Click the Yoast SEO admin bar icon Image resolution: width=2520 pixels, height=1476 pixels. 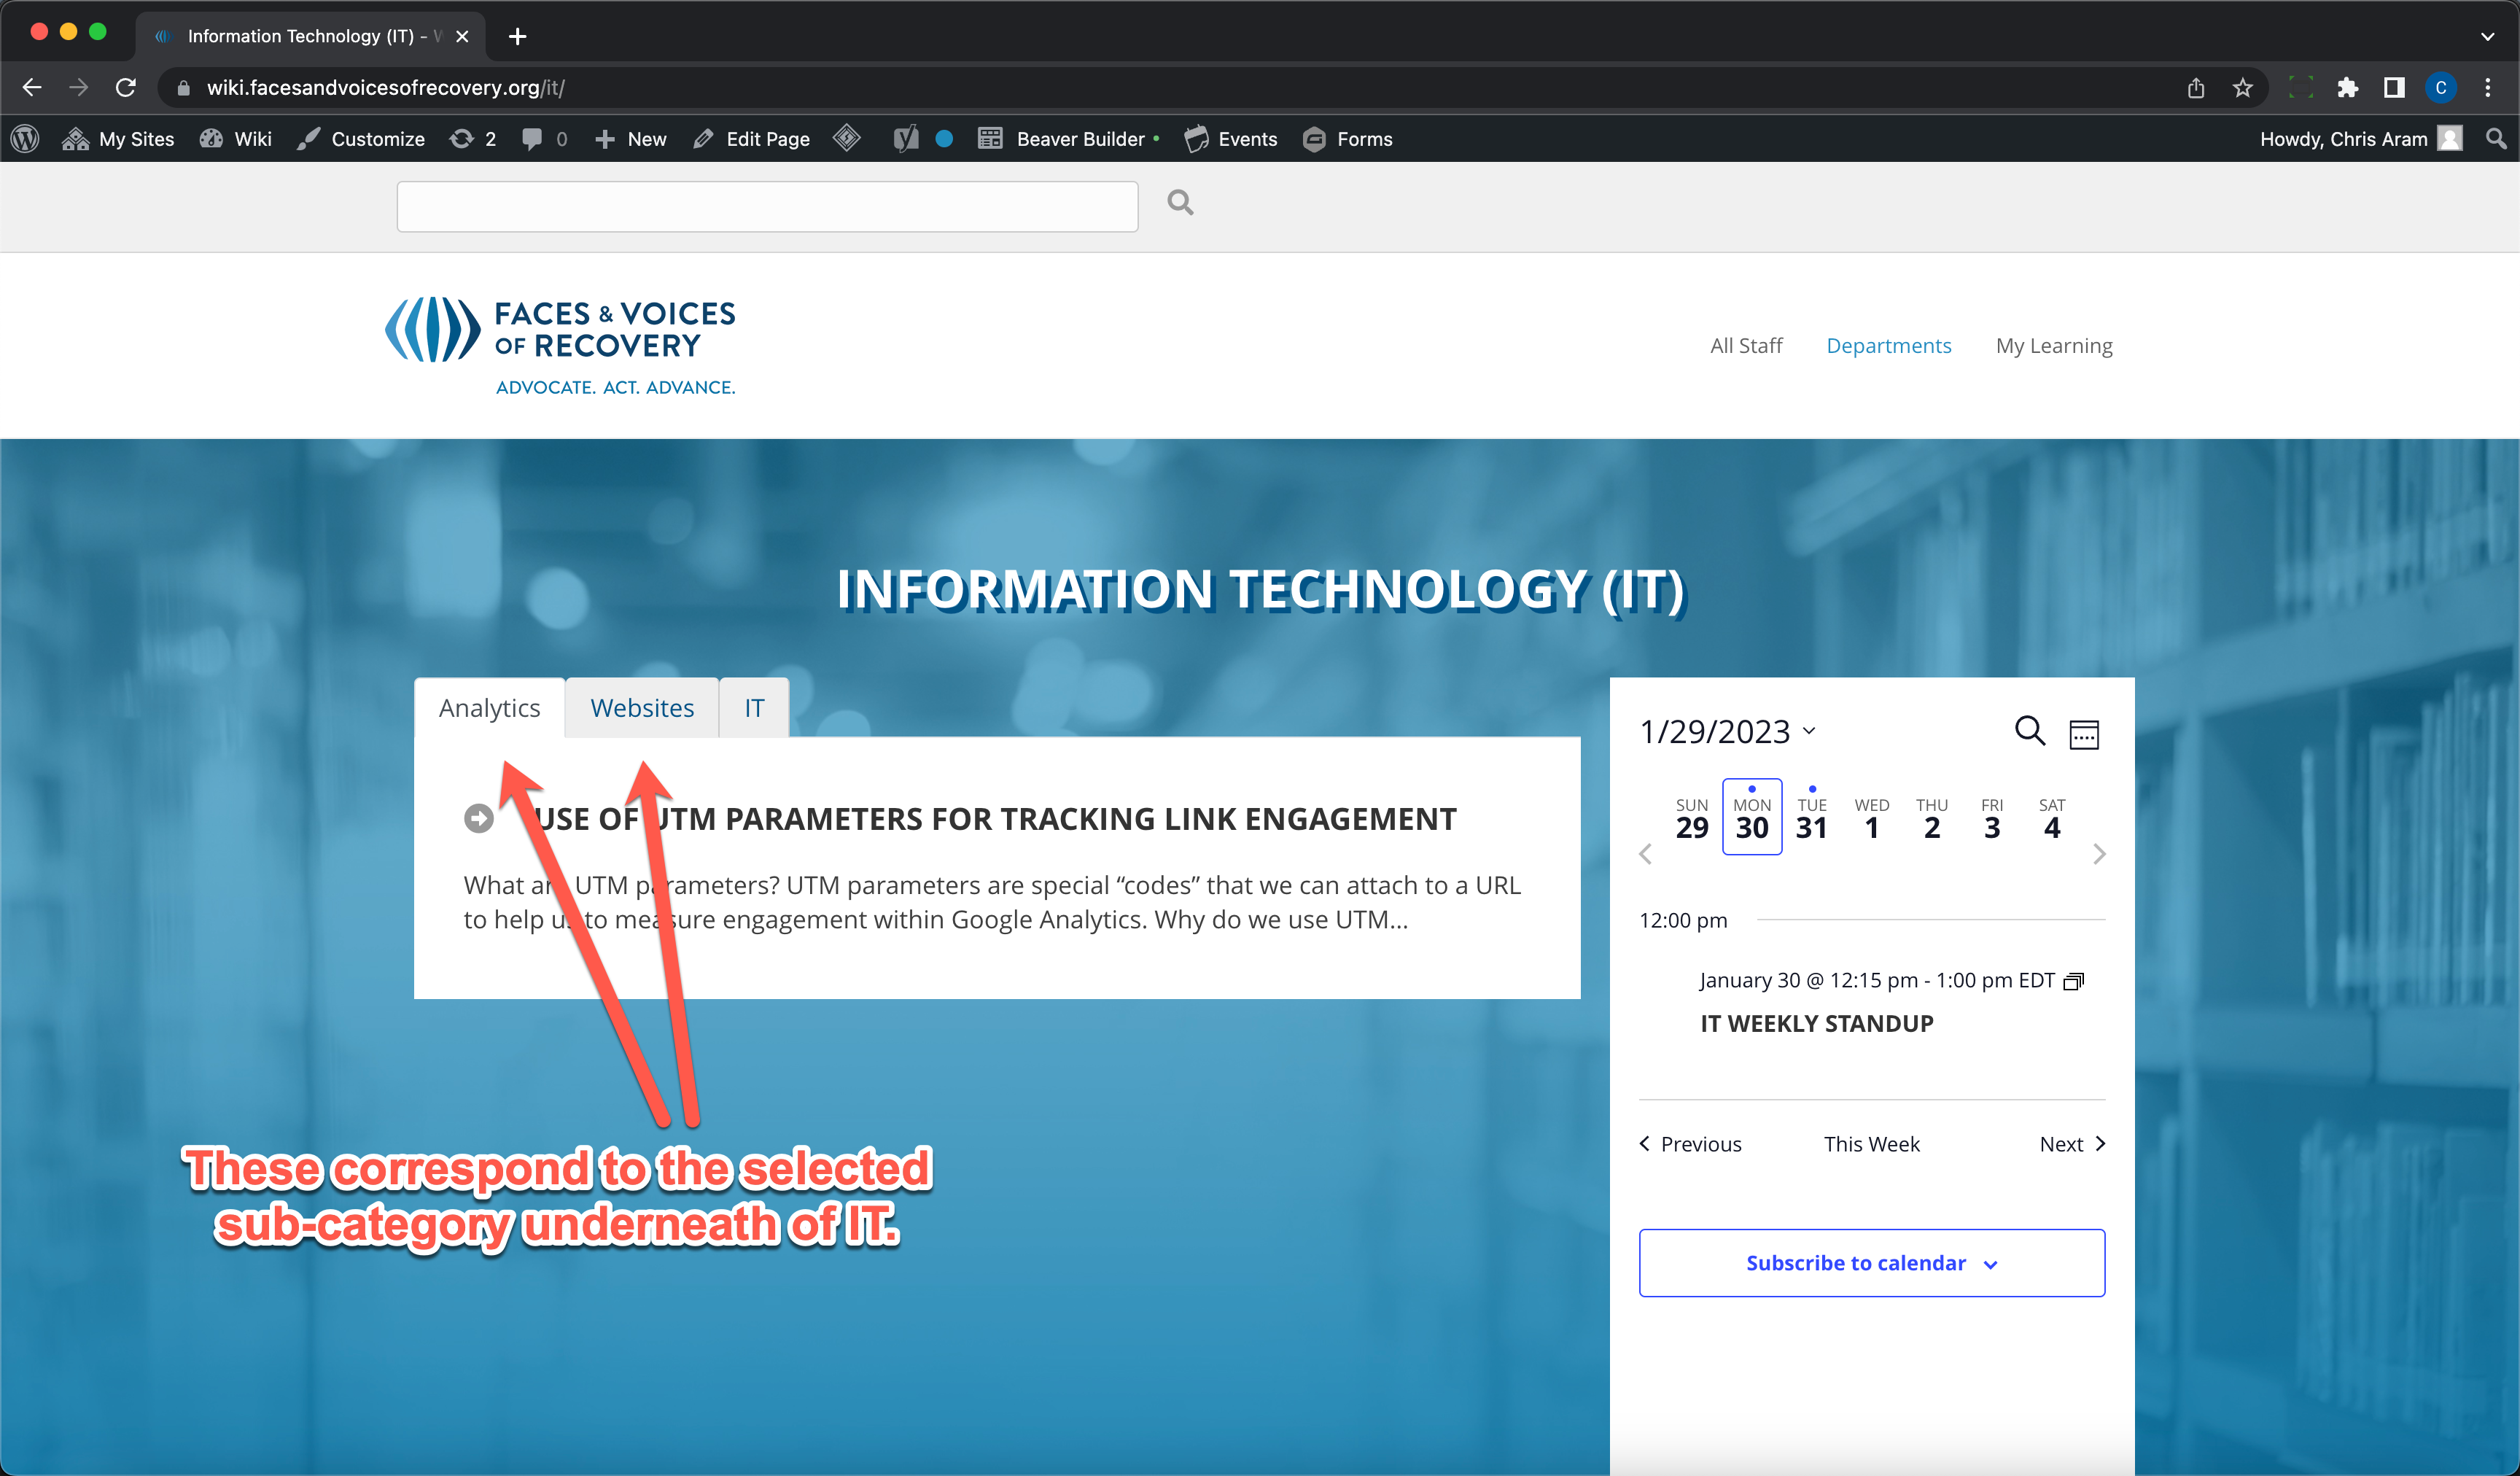906,139
